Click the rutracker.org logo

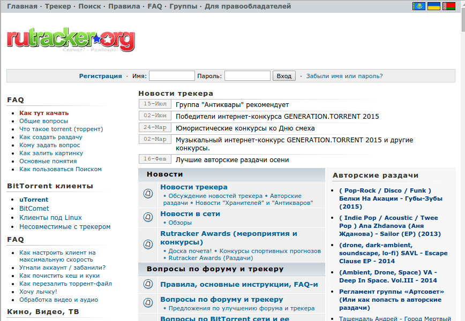coord(71,40)
